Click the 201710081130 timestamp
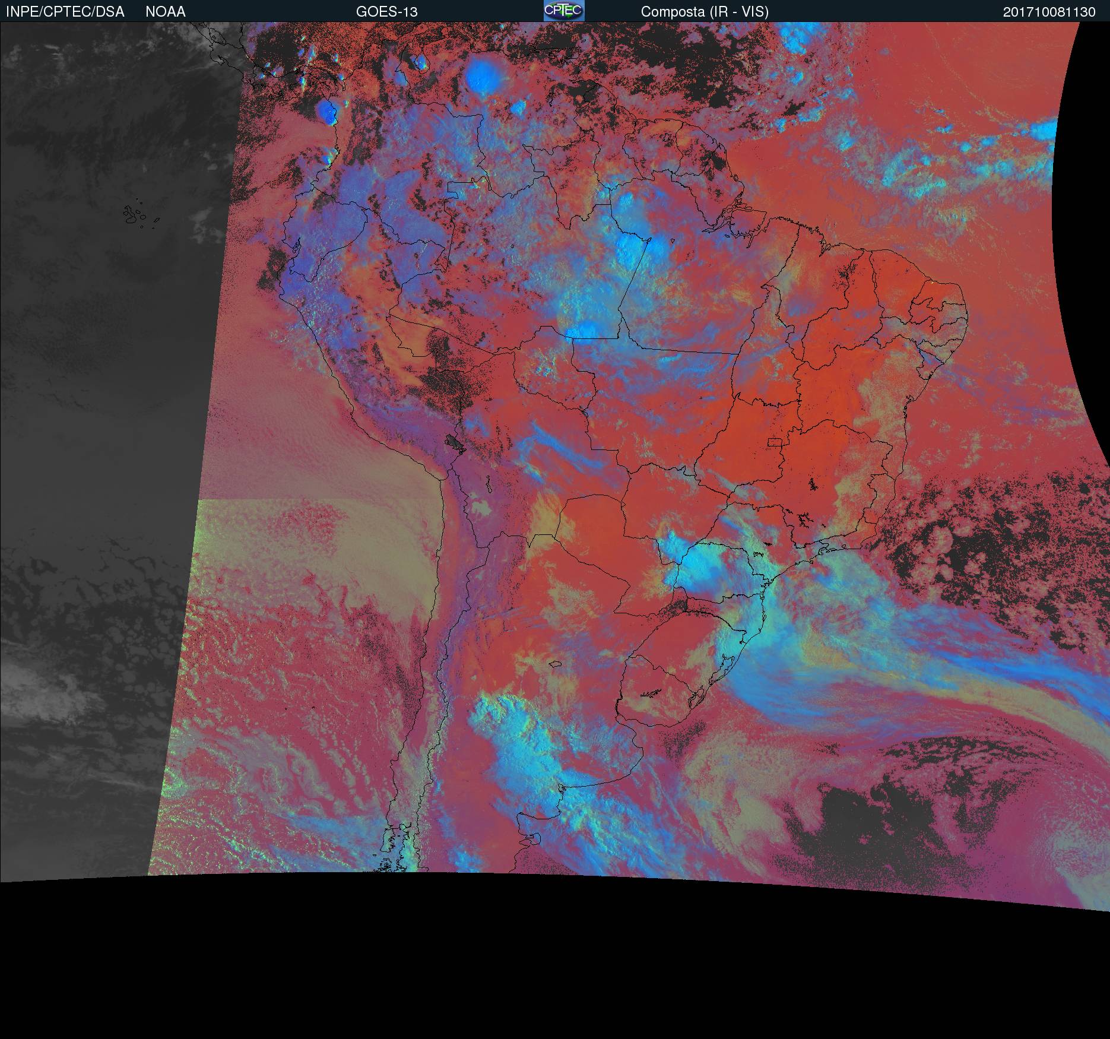The image size is (1110, 1039). click(1049, 12)
